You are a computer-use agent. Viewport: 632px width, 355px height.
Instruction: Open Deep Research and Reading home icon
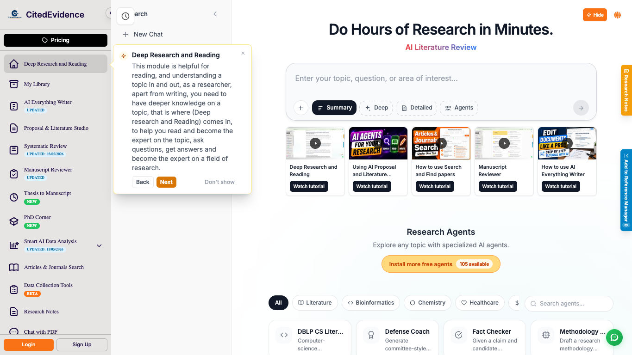click(x=14, y=64)
